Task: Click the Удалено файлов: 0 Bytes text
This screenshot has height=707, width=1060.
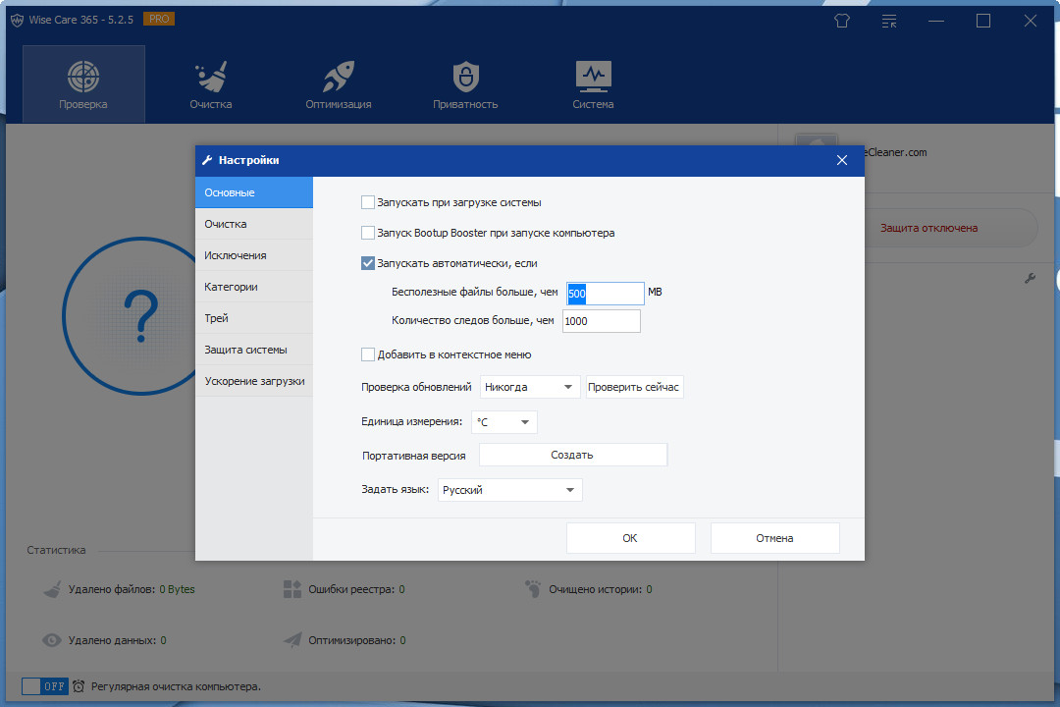Action: coord(132,589)
